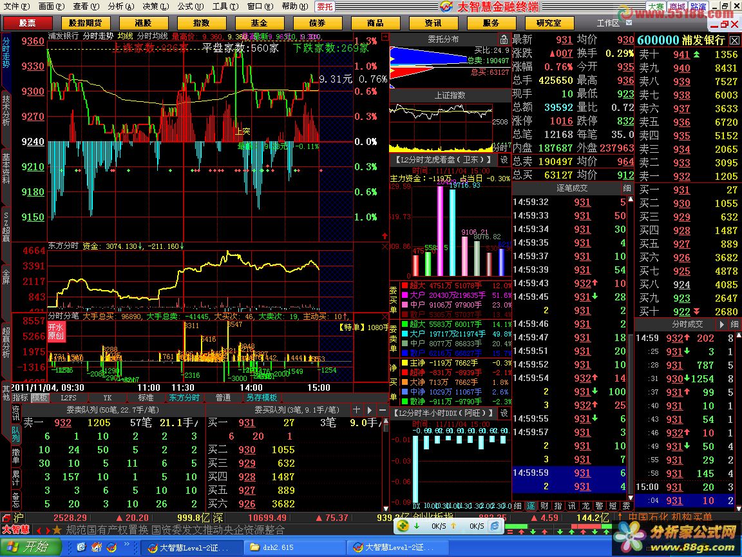Close the 600000 浦发银行 quote panel

click(734, 40)
